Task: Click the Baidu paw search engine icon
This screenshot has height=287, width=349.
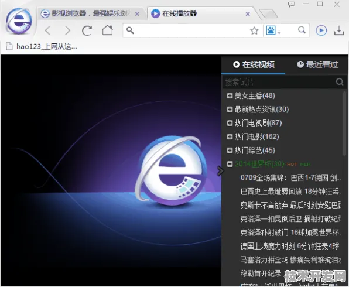Action: coord(271,30)
